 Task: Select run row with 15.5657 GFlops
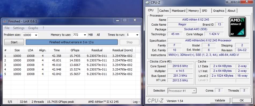coord(69,74)
